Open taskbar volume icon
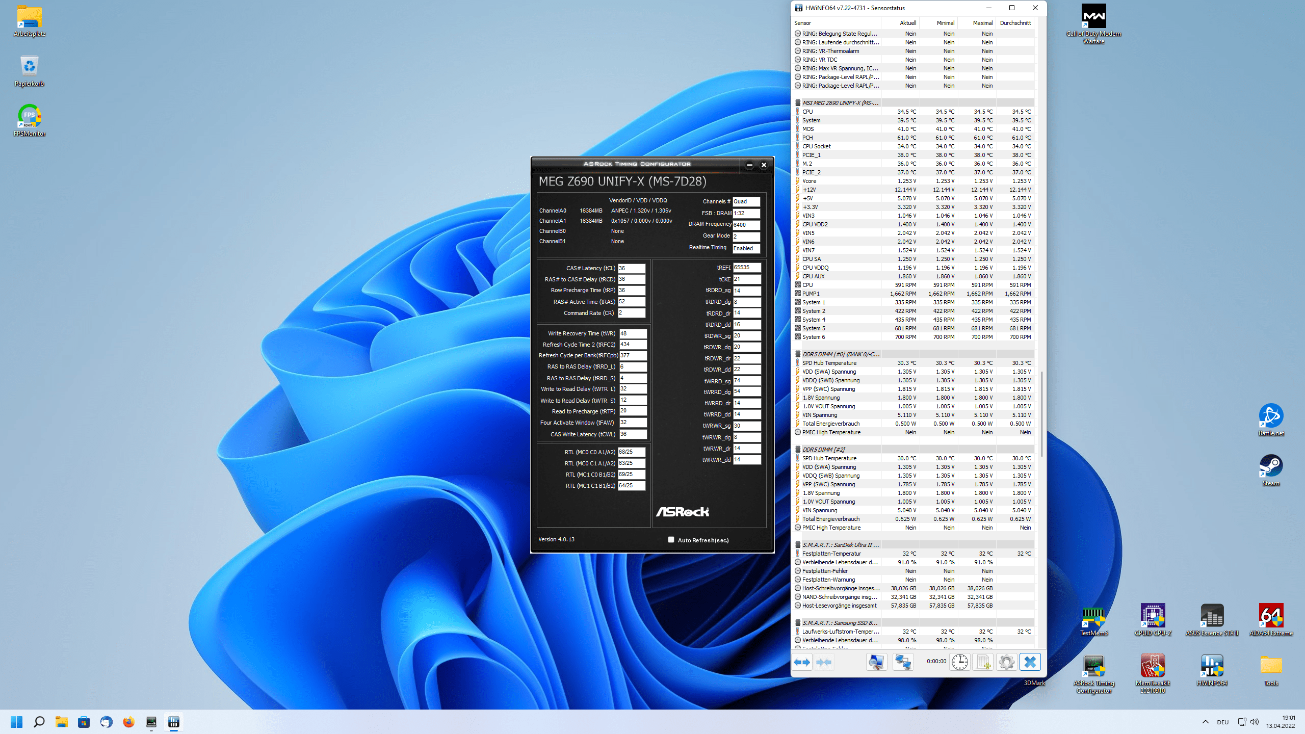The image size is (1305, 734). (1255, 722)
